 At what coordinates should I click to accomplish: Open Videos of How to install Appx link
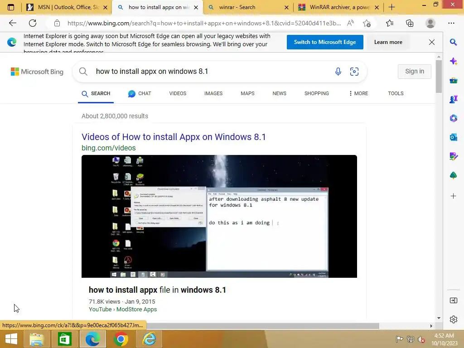[x=174, y=137]
